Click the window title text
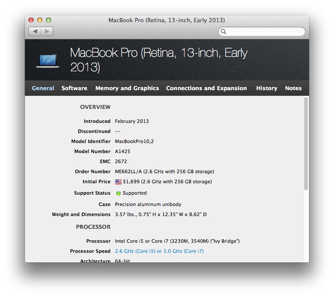 [167, 20]
